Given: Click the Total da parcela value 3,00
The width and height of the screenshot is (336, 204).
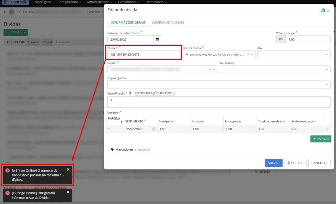Looking at the screenshot, I should pos(261,129).
